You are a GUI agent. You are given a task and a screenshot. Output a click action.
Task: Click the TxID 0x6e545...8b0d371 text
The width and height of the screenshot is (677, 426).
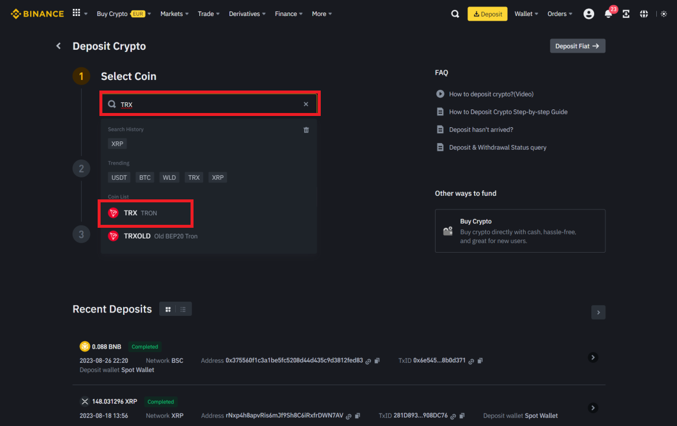[x=440, y=360]
